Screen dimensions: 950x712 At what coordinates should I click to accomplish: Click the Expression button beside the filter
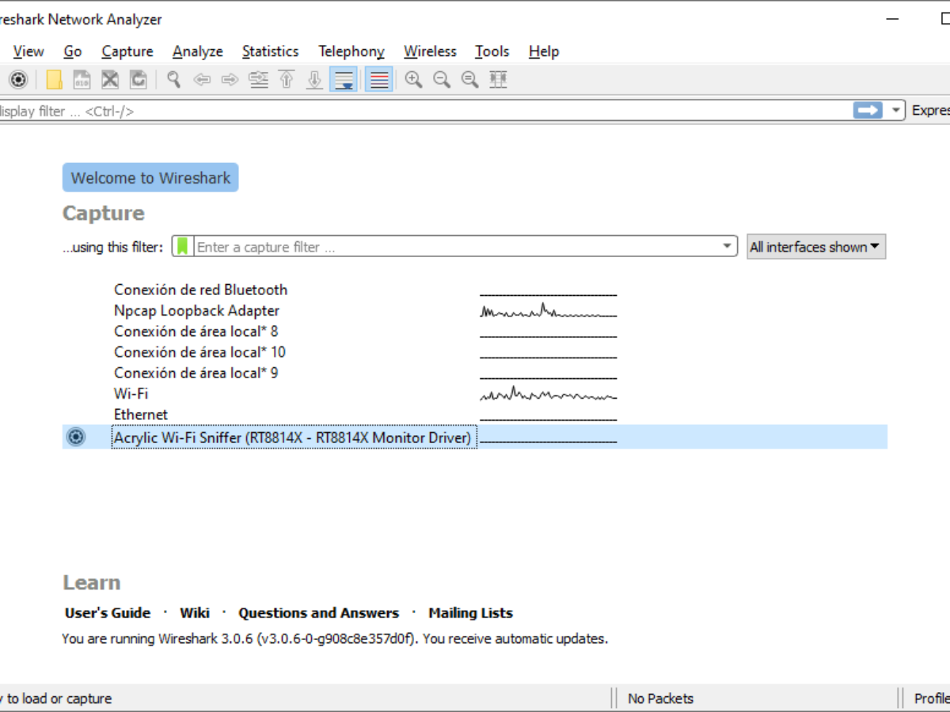930,111
